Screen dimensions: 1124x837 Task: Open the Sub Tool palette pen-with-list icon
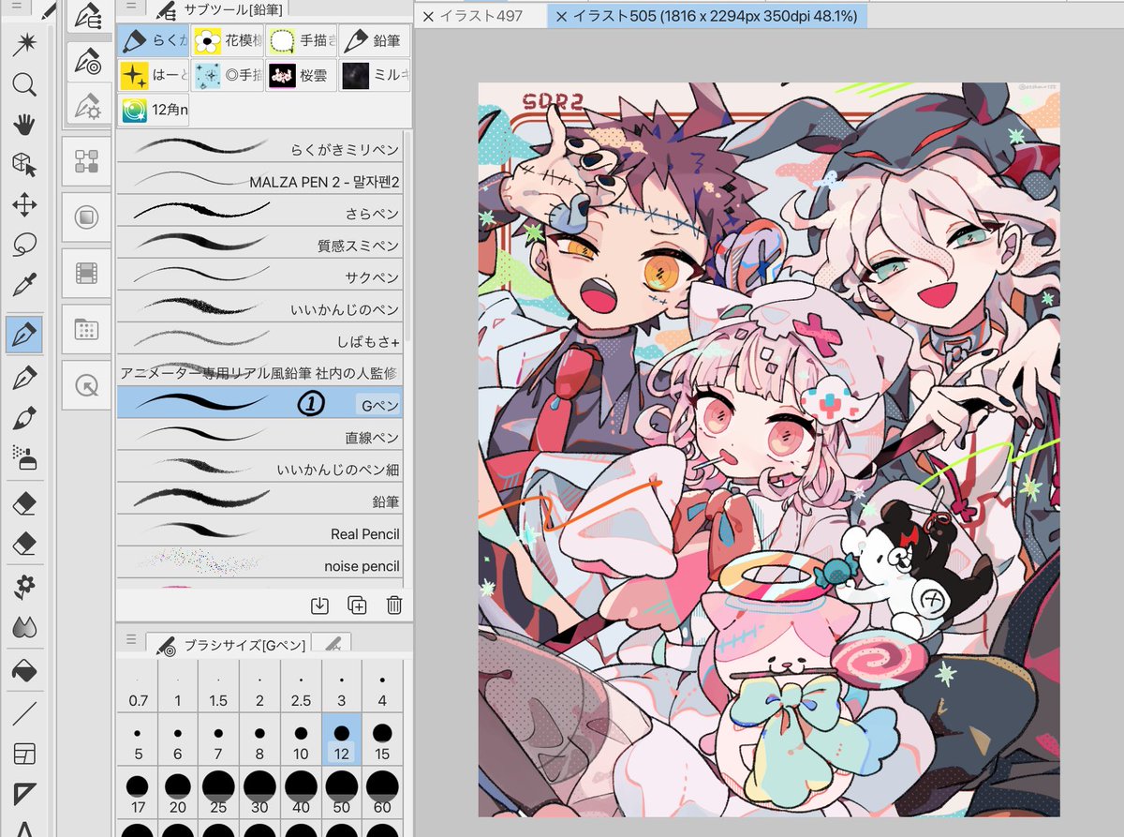pyautogui.click(x=89, y=16)
